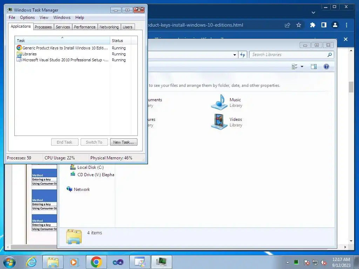Select the Applications tab
This screenshot has height=269, width=359.
pyautogui.click(x=21, y=26)
